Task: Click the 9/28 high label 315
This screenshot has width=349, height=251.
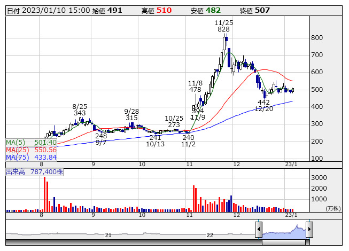Action: coord(131,118)
